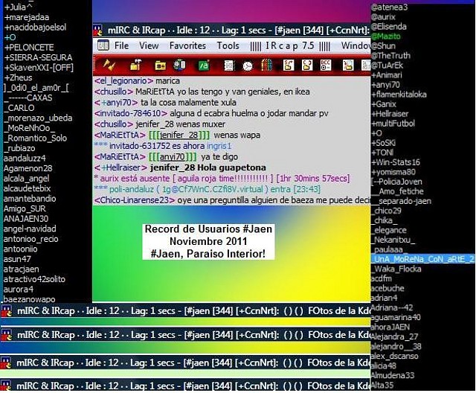Open the Channels Folder favorites icon
The height and width of the screenshot is (393, 476).
pos(160,65)
